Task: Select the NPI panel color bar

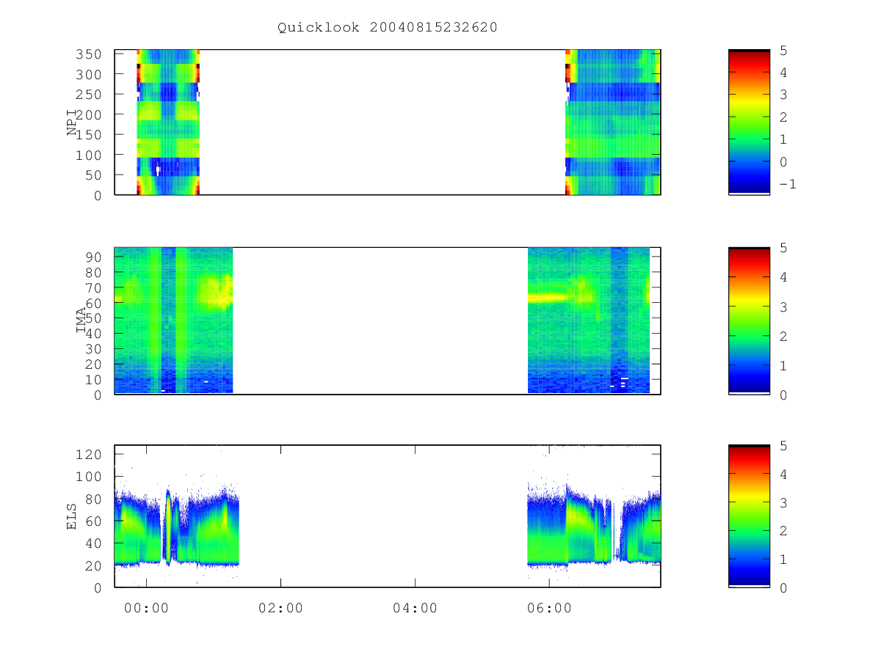Action: tap(749, 122)
